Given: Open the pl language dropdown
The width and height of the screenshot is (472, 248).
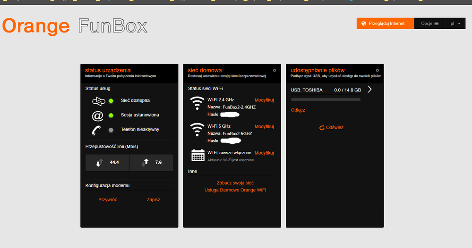Looking at the screenshot, I should point(455,23).
